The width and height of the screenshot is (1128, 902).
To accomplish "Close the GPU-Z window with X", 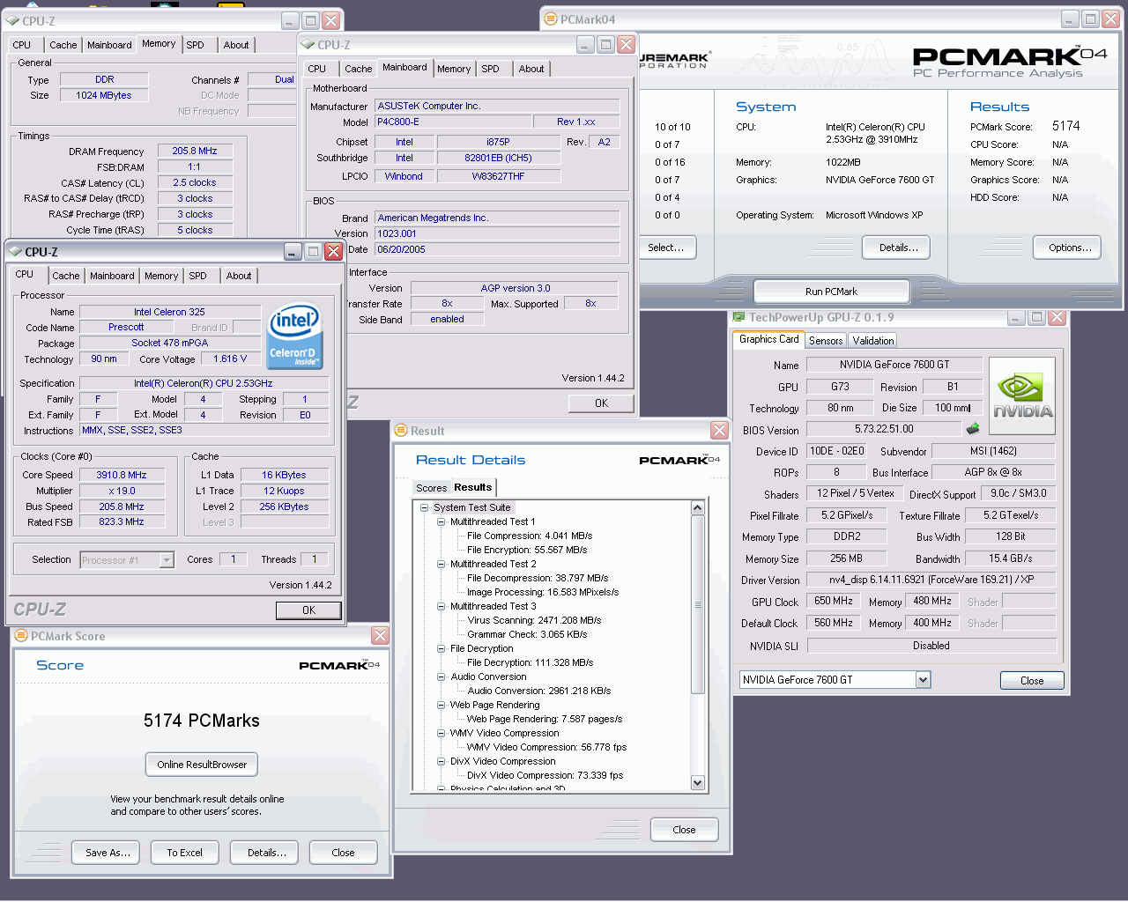I will 1057,317.
